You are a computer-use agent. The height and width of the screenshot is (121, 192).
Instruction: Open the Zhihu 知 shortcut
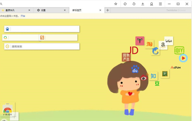[153, 76]
